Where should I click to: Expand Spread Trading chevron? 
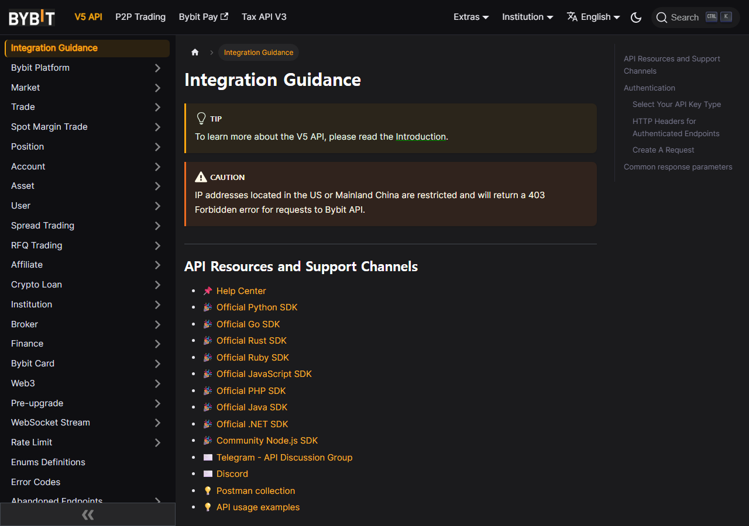pos(157,226)
